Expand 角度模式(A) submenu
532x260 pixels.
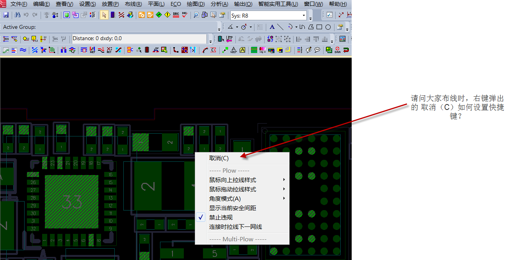(242, 198)
